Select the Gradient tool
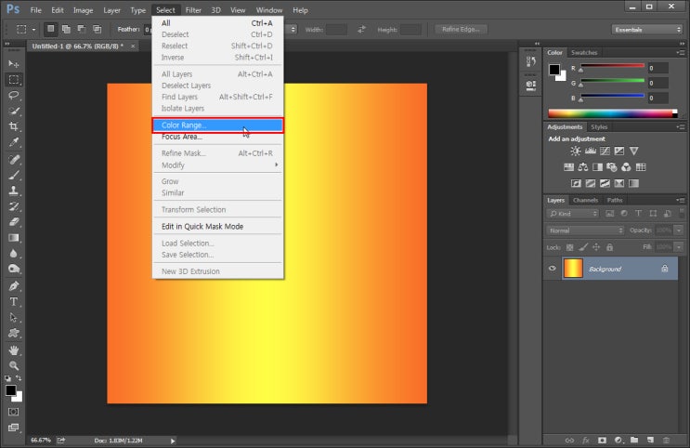 (x=14, y=238)
